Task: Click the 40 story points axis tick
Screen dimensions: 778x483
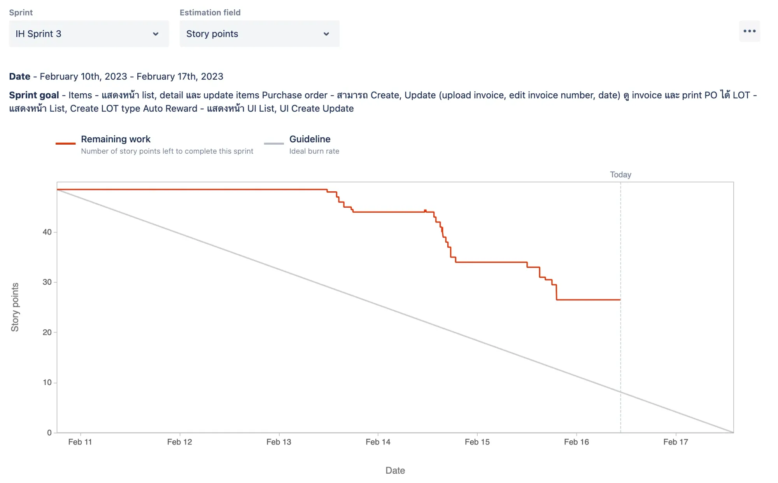Action: 47,232
